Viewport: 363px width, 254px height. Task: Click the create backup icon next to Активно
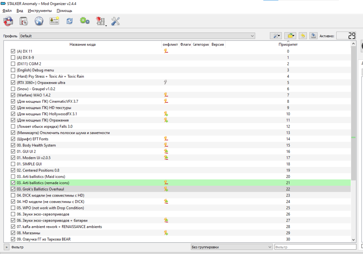pyautogui.click(x=313, y=36)
